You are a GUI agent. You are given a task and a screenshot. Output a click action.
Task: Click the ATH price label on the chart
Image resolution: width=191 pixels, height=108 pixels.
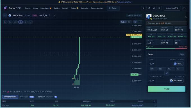134,35
